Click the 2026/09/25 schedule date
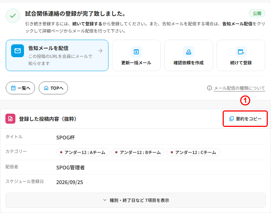 pyautogui.click(x=69, y=182)
